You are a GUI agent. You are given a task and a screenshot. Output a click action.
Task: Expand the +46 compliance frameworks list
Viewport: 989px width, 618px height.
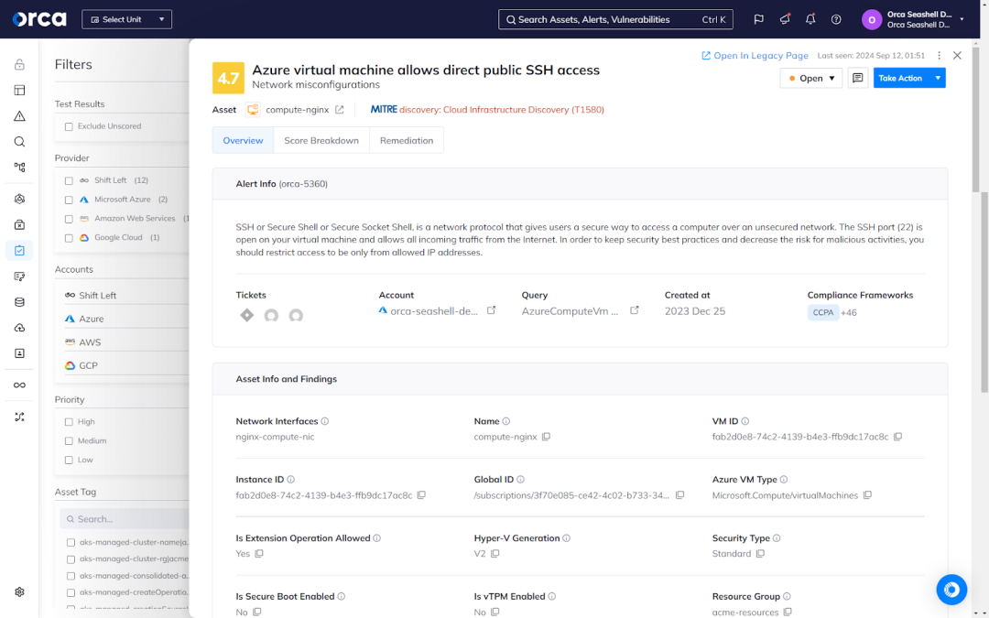849,313
